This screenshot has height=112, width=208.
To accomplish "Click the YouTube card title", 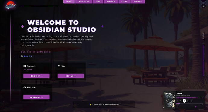I will point(31,87).
